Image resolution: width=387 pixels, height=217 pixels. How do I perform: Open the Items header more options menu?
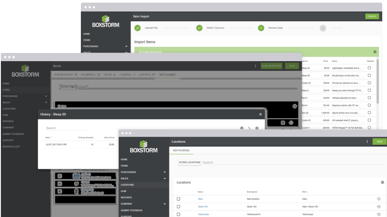[x=255, y=66]
